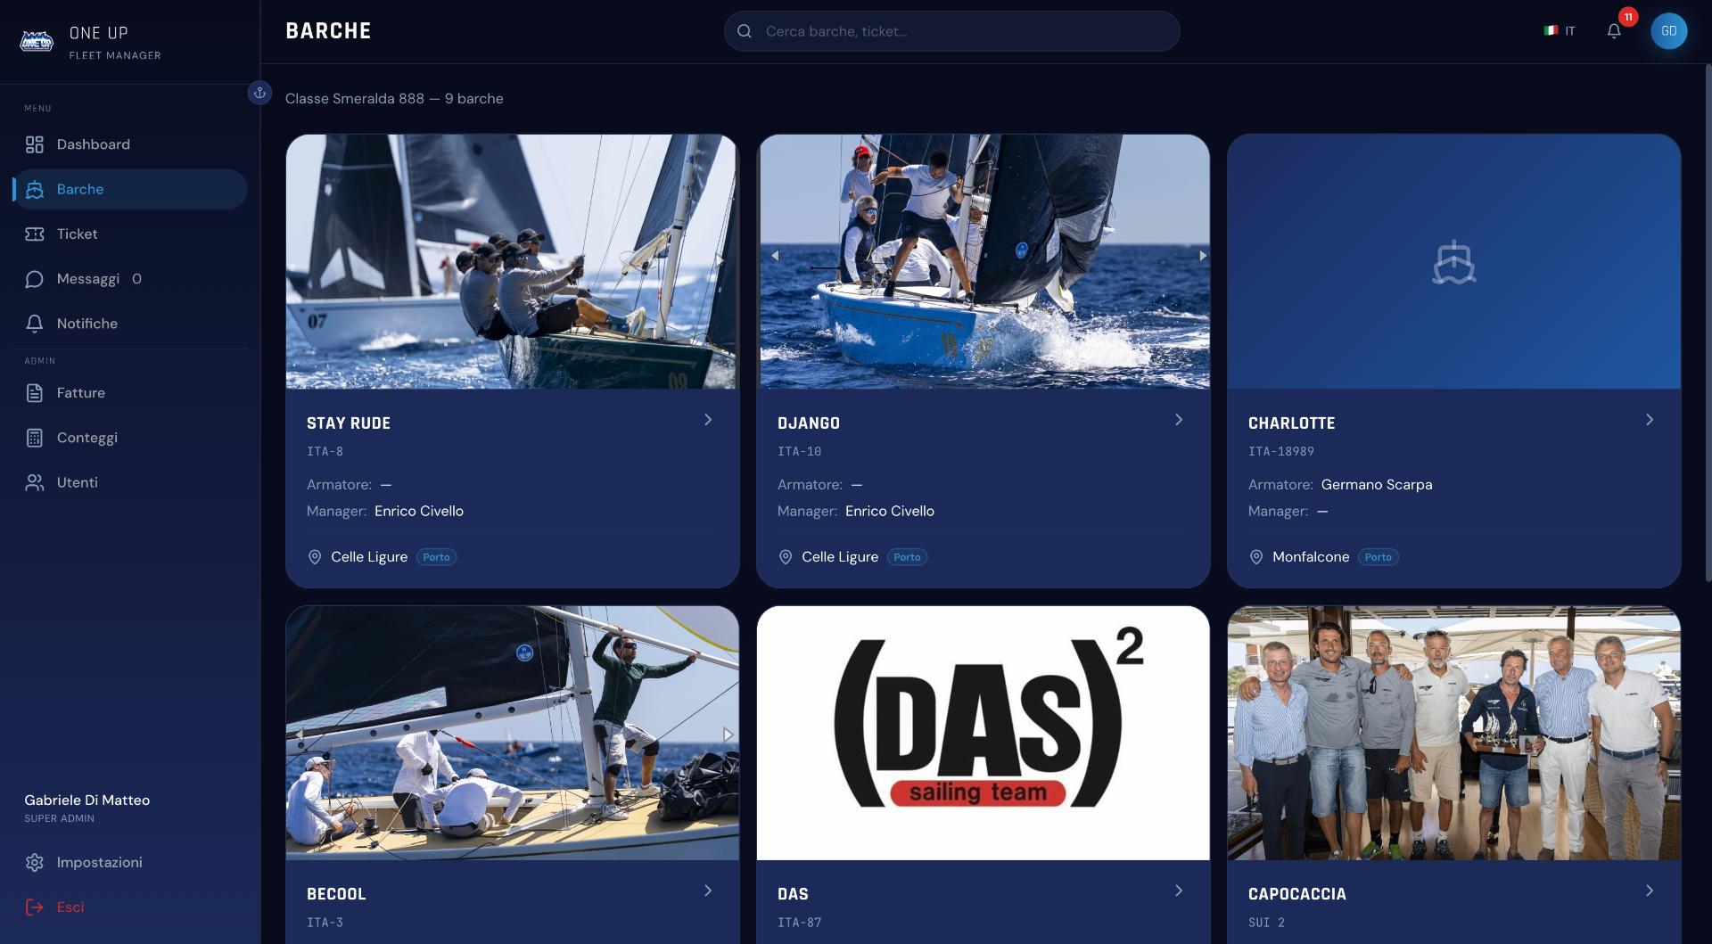Viewport: 1712px width, 944px height.
Task: Click Porto badge on Django card
Action: 907,557
